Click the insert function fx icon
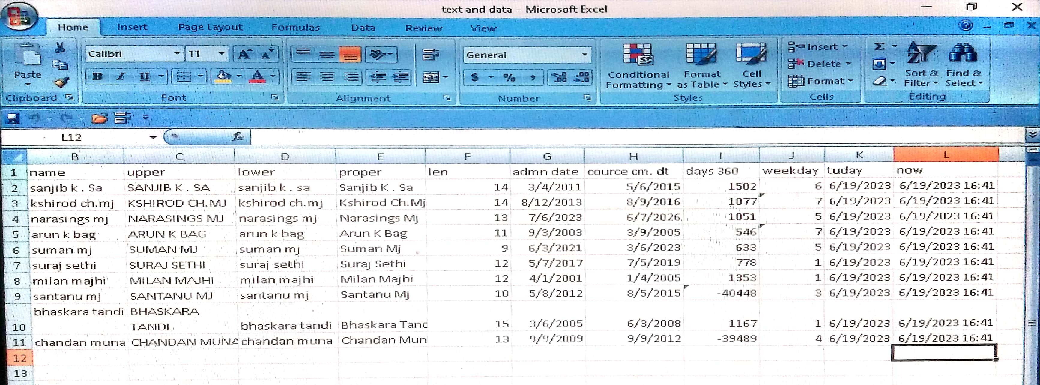This screenshot has width=1040, height=385. coord(238,137)
